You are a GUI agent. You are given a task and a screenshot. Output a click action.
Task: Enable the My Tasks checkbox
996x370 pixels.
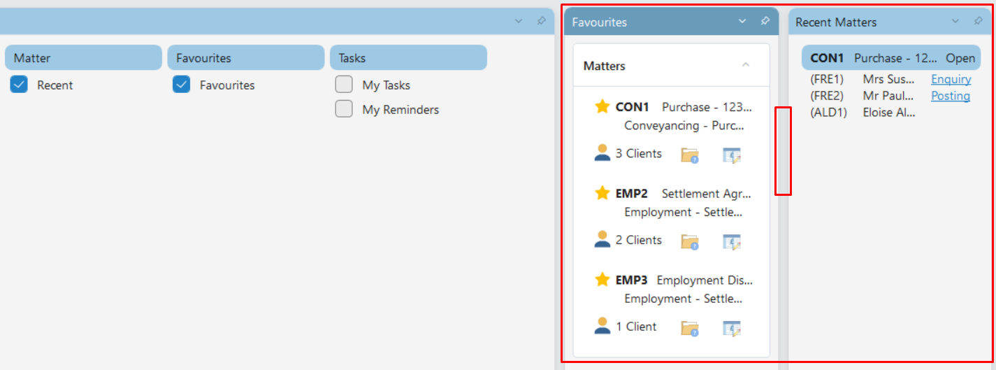click(x=344, y=85)
